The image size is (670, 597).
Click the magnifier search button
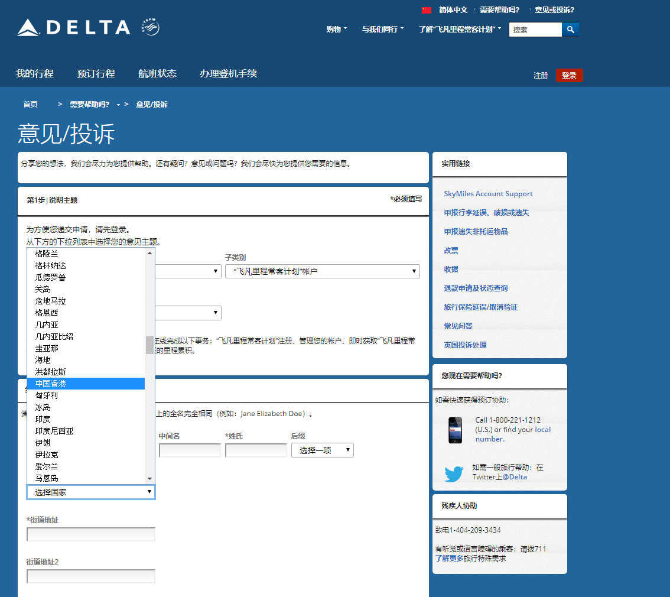[x=570, y=30]
